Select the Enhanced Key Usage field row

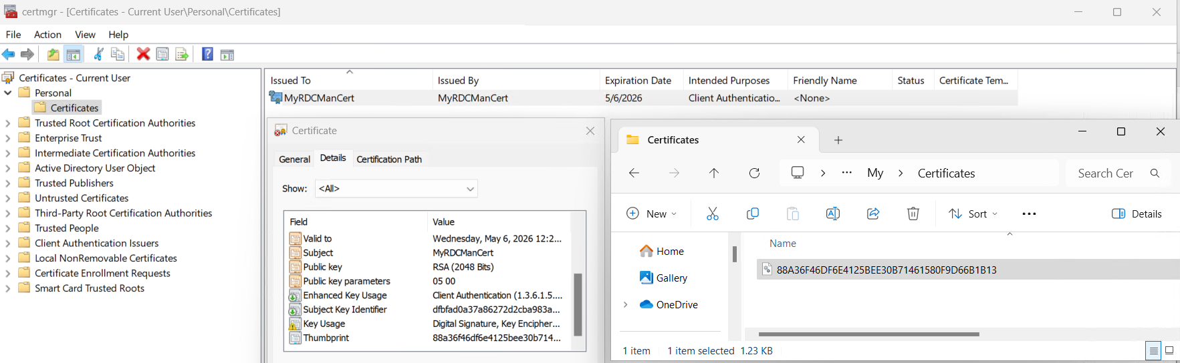point(429,295)
